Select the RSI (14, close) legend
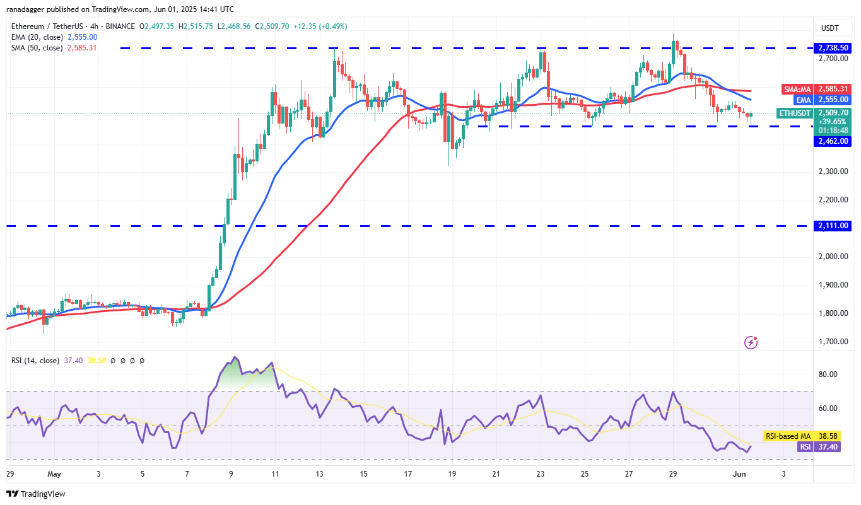The width and height of the screenshot is (861, 505). pyautogui.click(x=35, y=361)
